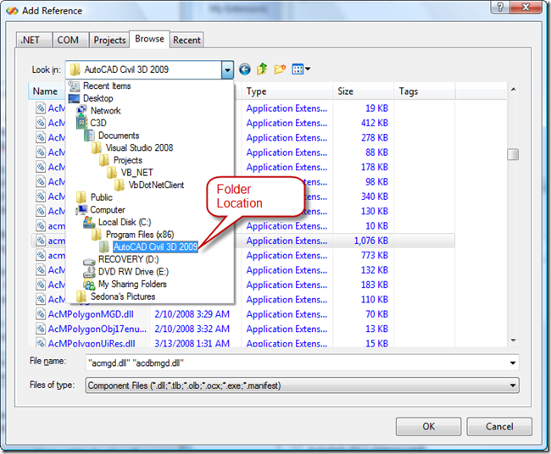Select the Browse tab
The width and height of the screenshot is (551, 454).
[149, 39]
